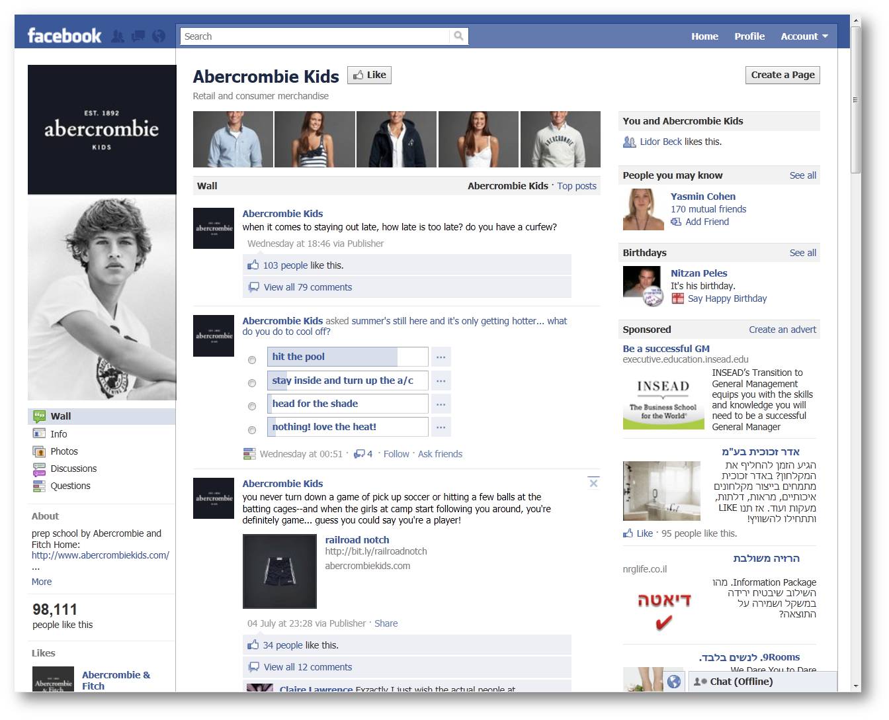This screenshot has height=720, width=889.
Task: Open Yasmin Cohen's profile photo thumbnail
Action: [x=643, y=210]
